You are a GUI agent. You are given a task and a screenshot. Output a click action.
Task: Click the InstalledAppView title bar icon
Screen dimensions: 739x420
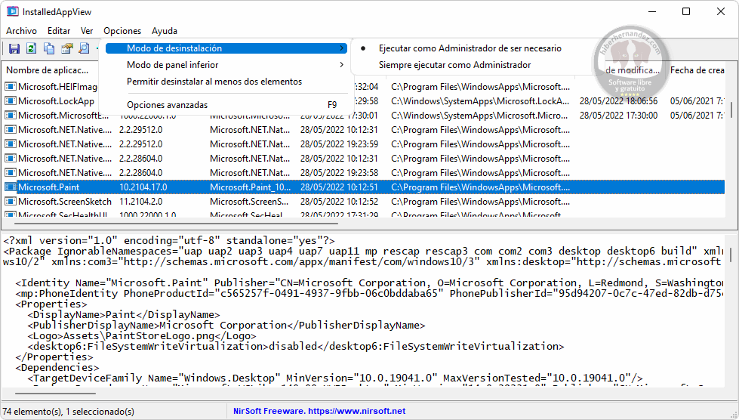[x=12, y=11]
